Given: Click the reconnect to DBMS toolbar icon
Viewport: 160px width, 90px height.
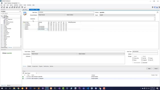Looking at the screenshot, I should [x=25, y=7].
